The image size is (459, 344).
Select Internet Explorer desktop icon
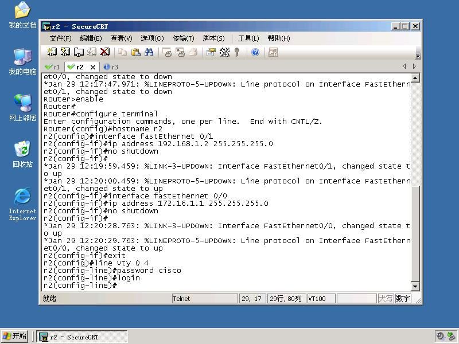[22, 205]
